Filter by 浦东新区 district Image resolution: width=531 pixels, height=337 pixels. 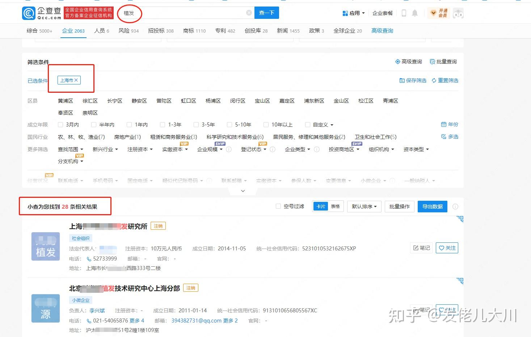[314, 101]
